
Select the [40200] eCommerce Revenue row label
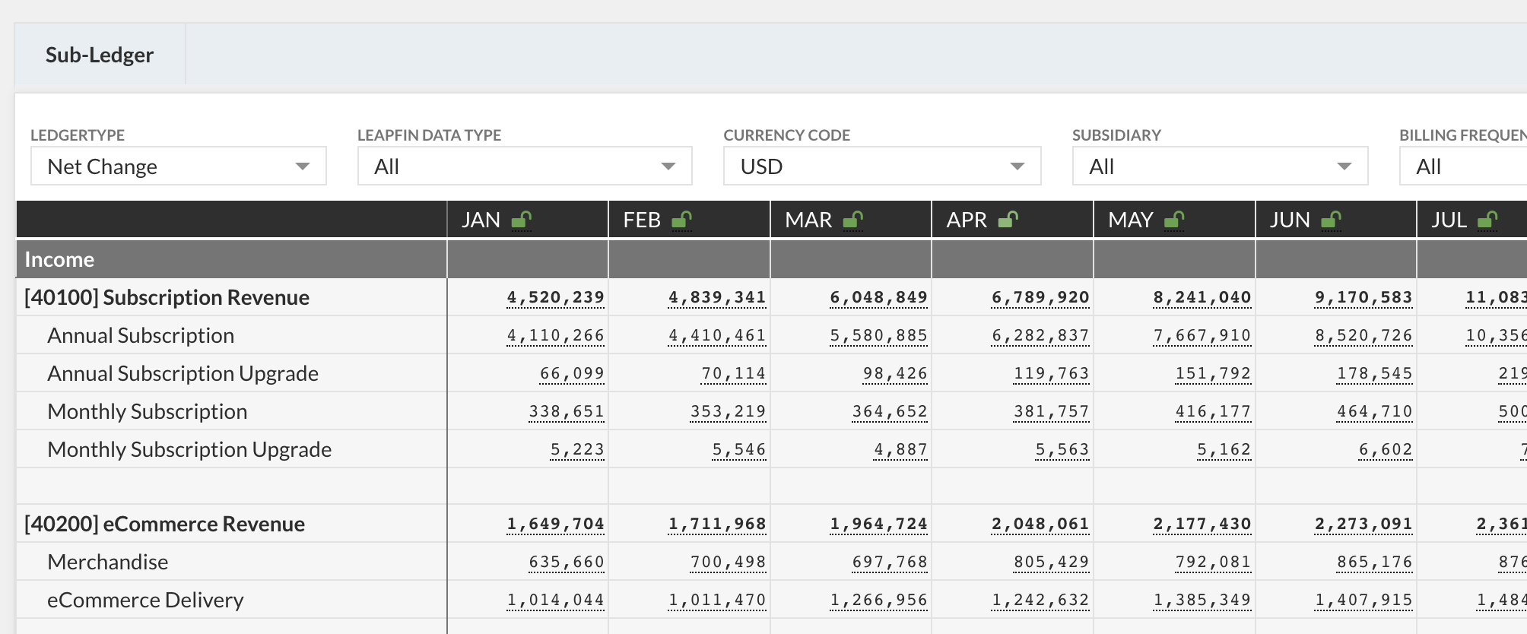[165, 524]
